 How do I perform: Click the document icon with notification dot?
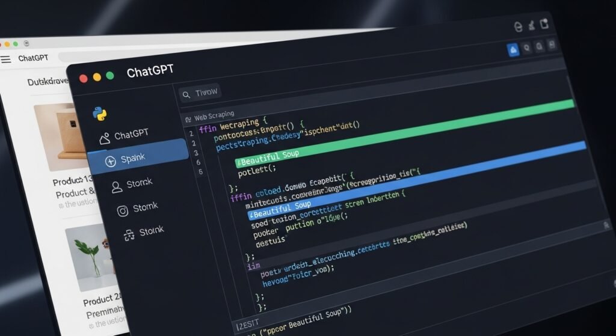click(544, 24)
